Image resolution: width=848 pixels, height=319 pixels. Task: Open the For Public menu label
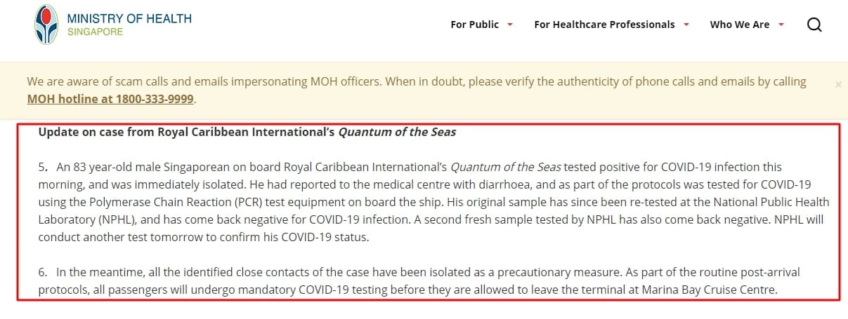point(475,25)
